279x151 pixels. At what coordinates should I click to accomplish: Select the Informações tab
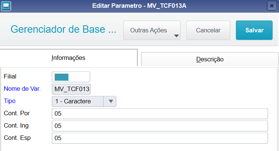[68, 58]
